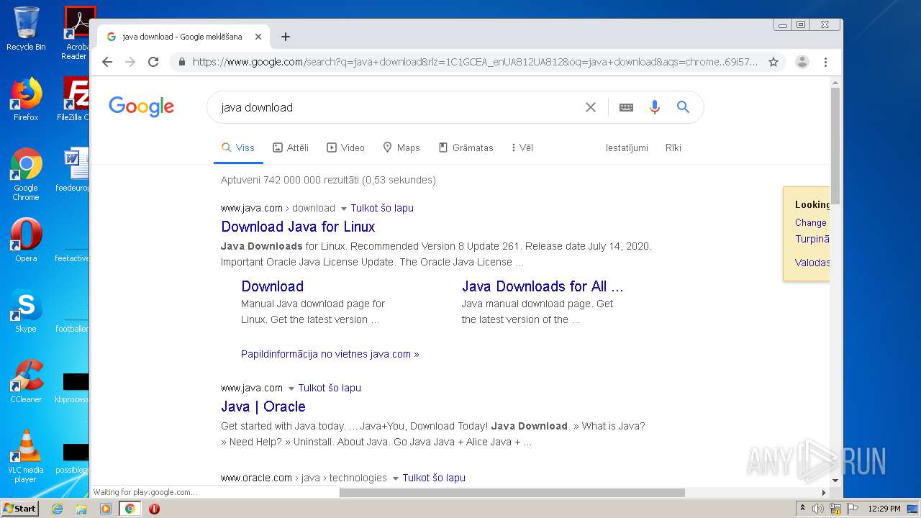Click 'Tulkot šo lapu' for Java | Oracle result
This screenshot has width=921, height=518.
(x=330, y=388)
